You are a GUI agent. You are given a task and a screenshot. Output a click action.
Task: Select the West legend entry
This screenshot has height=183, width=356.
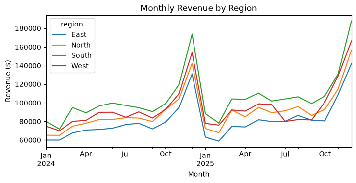(70, 66)
